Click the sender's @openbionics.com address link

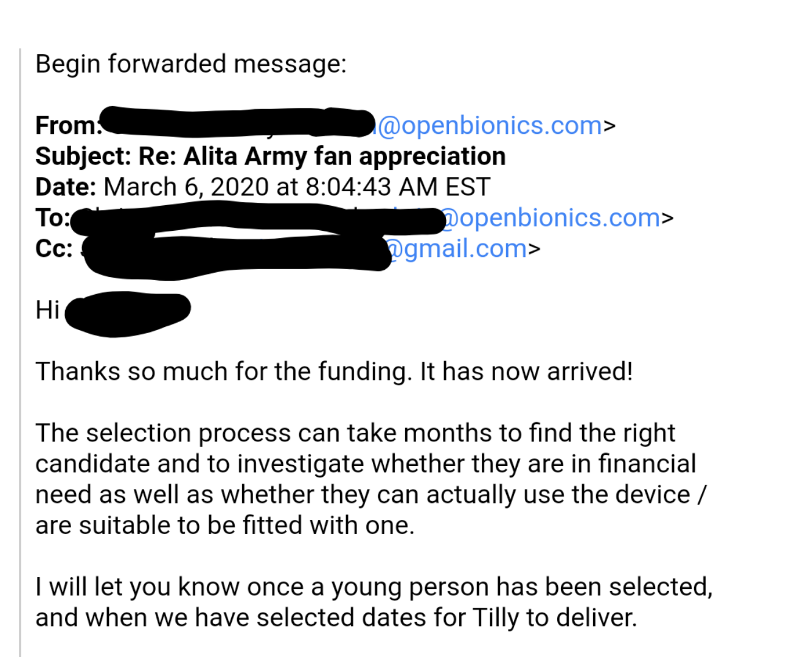click(x=490, y=125)
